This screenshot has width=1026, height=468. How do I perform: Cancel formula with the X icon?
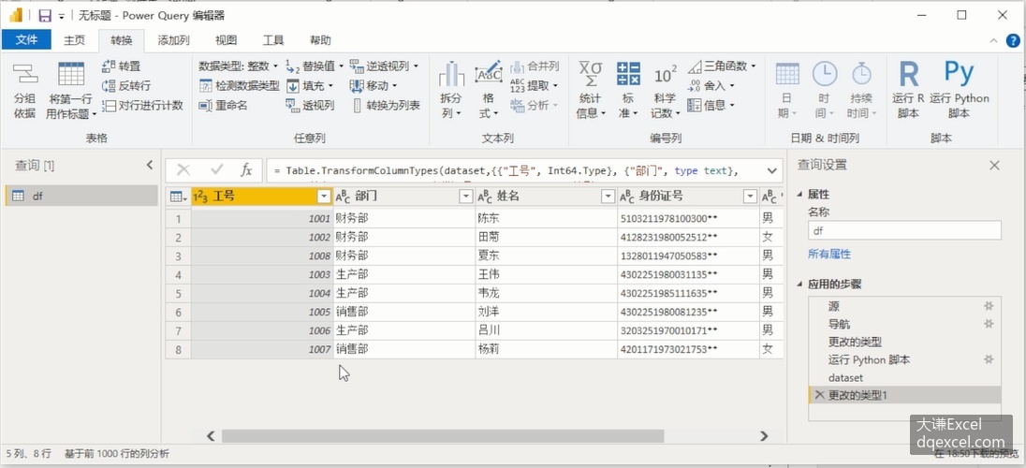point(183,170)
